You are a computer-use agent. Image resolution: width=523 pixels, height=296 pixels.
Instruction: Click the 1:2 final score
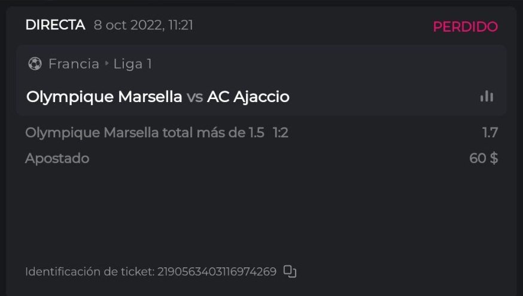[281, 132]
